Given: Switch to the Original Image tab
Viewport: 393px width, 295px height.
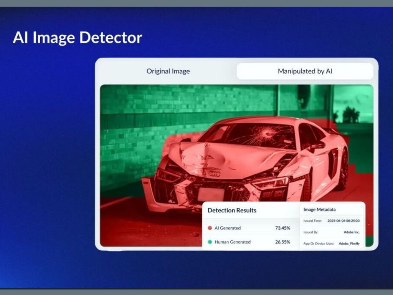Looking at the screenshot, I should (168, 71).
